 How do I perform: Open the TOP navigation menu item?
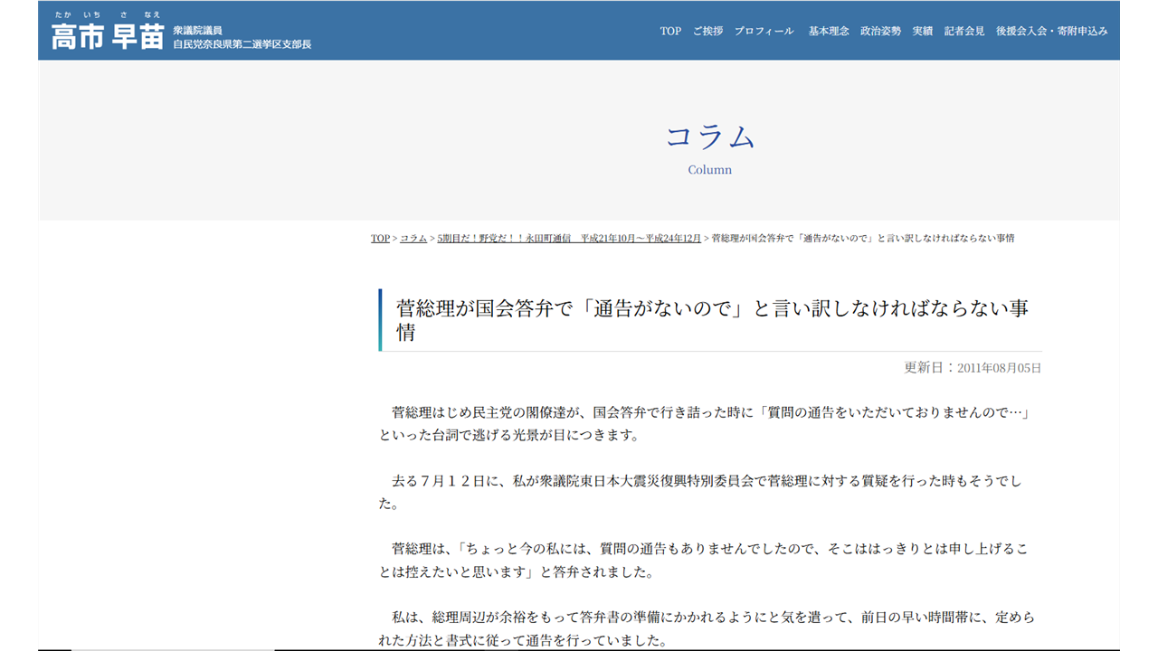[670, 31]
